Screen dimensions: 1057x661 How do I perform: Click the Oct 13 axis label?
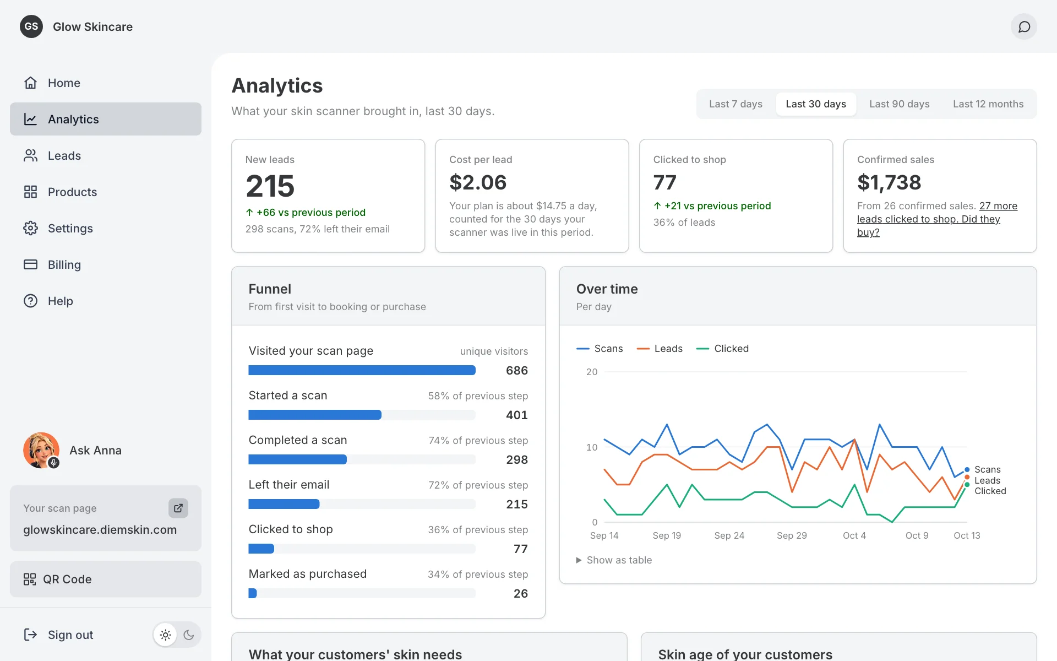click(x=967, y=535)
